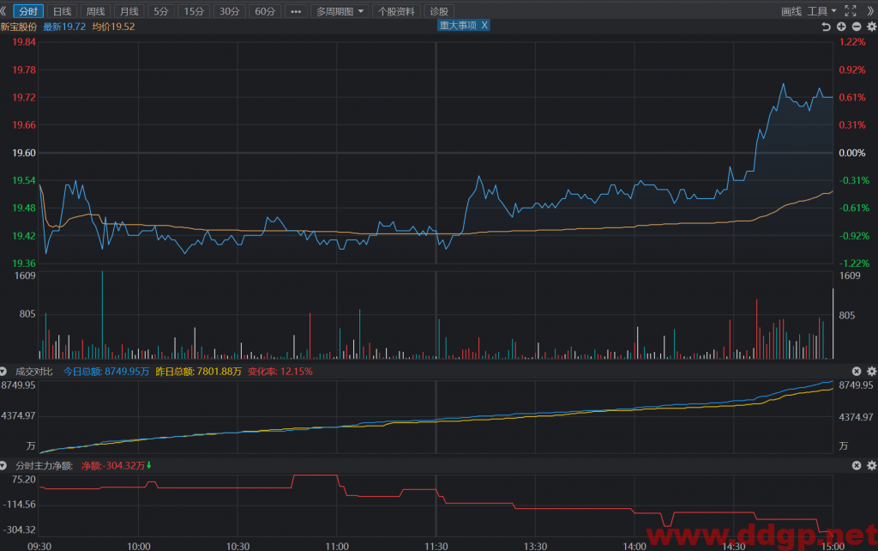Switch to the 周线 tab
The height and width of the screenshot is (551, 878).
tap(96, 11)
